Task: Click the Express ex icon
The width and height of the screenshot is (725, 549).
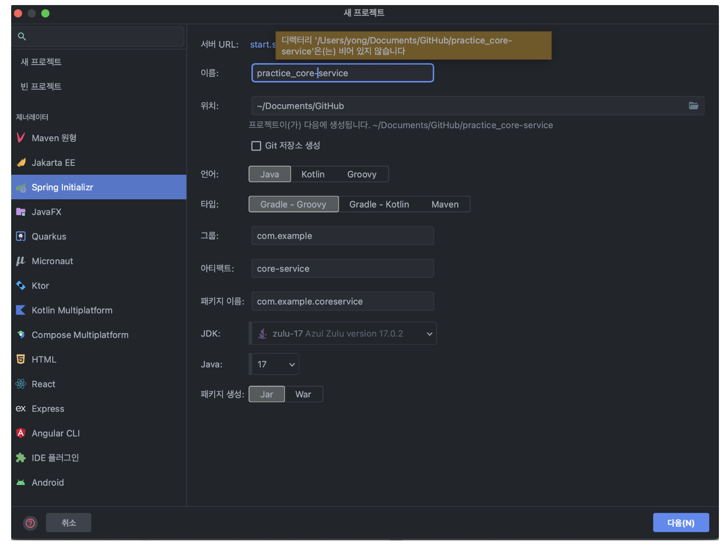Action: point(21,409)
